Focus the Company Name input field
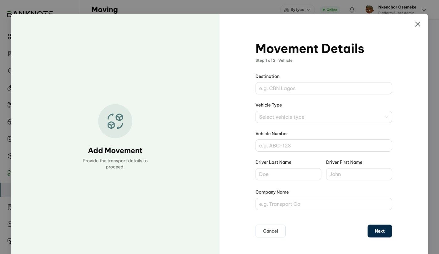 324,204
